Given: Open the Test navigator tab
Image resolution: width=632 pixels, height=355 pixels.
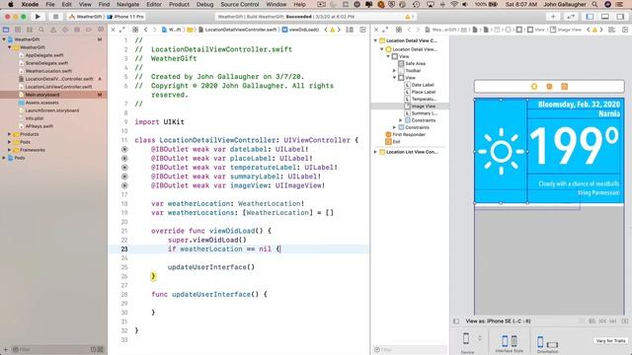Looking at the screenshot, I should click(65, 30).
